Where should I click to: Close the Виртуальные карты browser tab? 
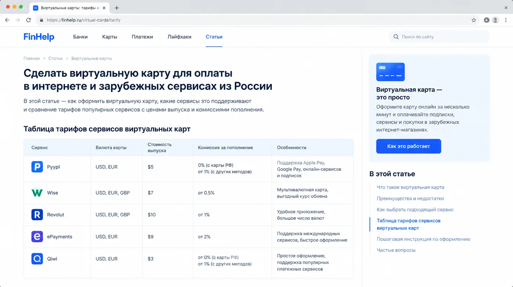[105, 8]
